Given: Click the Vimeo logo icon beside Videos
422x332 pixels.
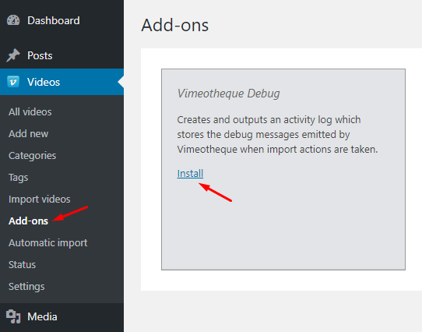Looking at the screenshot, I should pyautogui.click(x=13, y=82).
